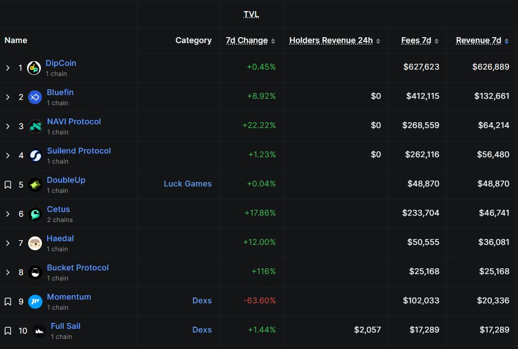Open the Cetus protocol link

(58, 209)
